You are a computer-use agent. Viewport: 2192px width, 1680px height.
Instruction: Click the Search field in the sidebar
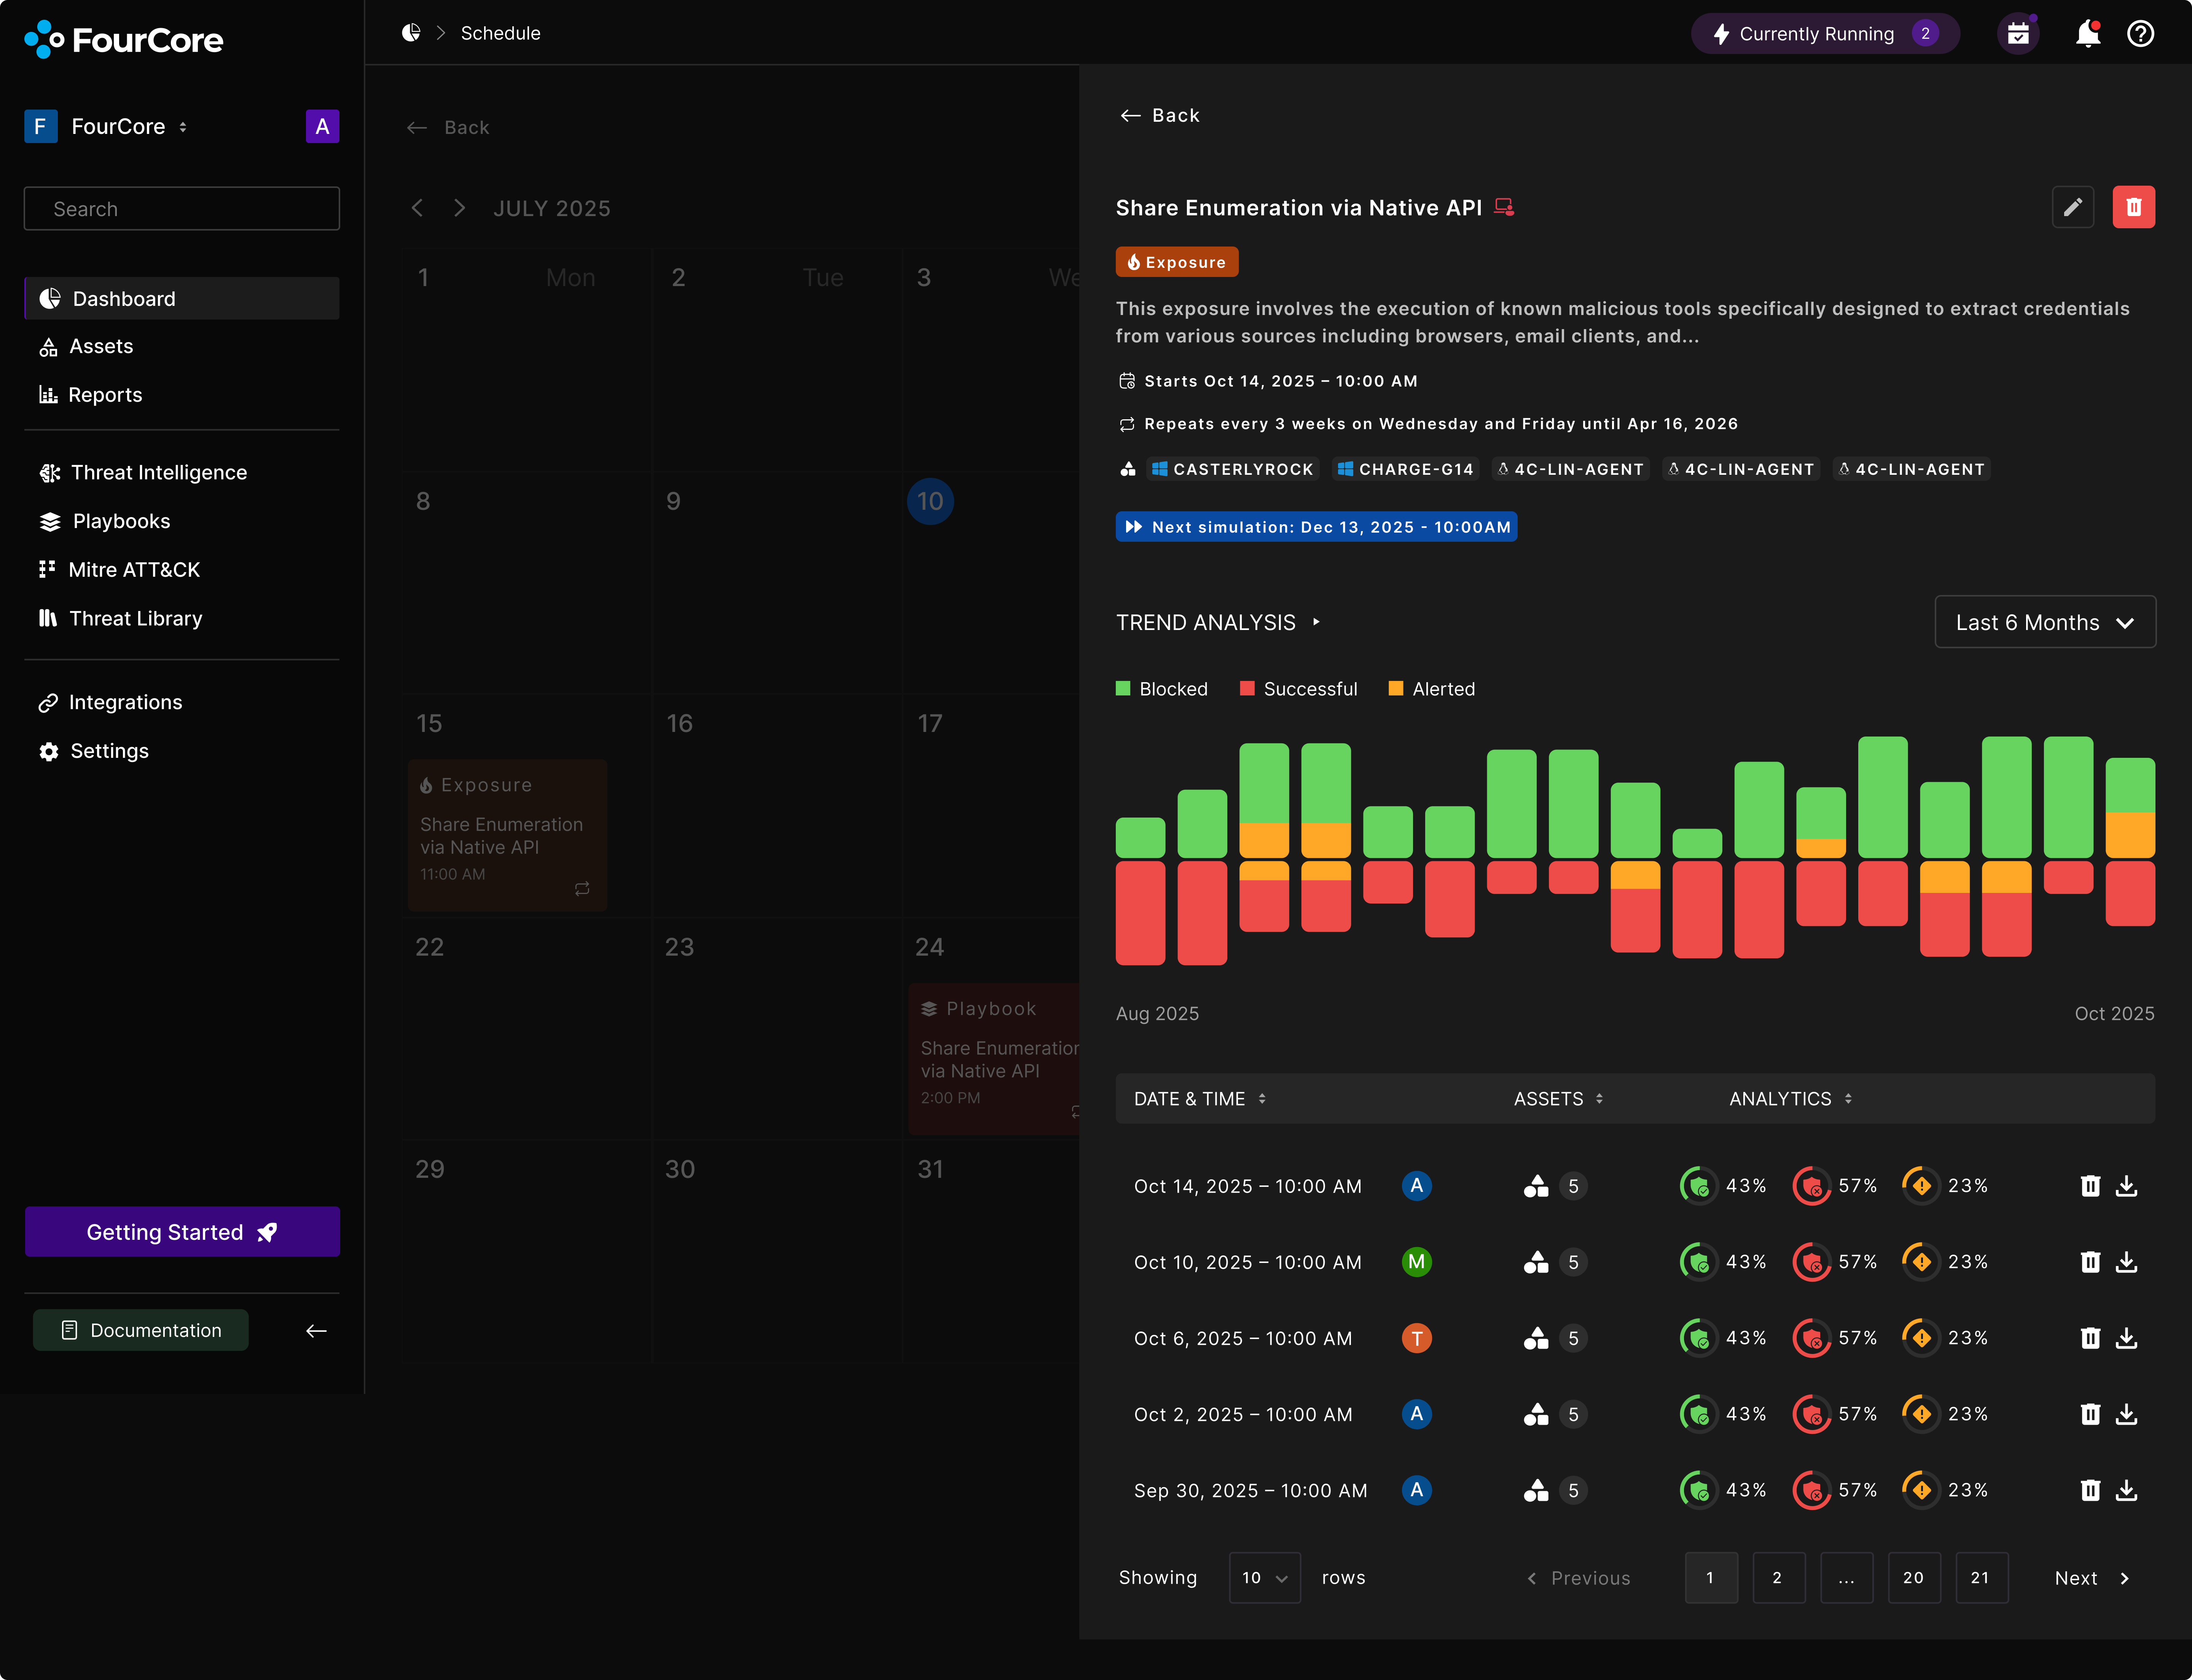(182, 209)
